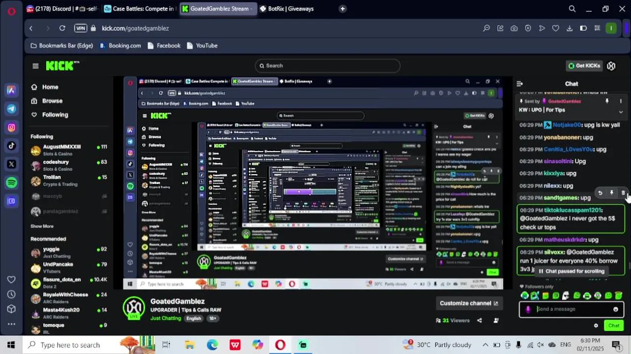Collapse the chat panel using arrow icon
Screen dimensions: 631x354
click(x=519, y=84)
